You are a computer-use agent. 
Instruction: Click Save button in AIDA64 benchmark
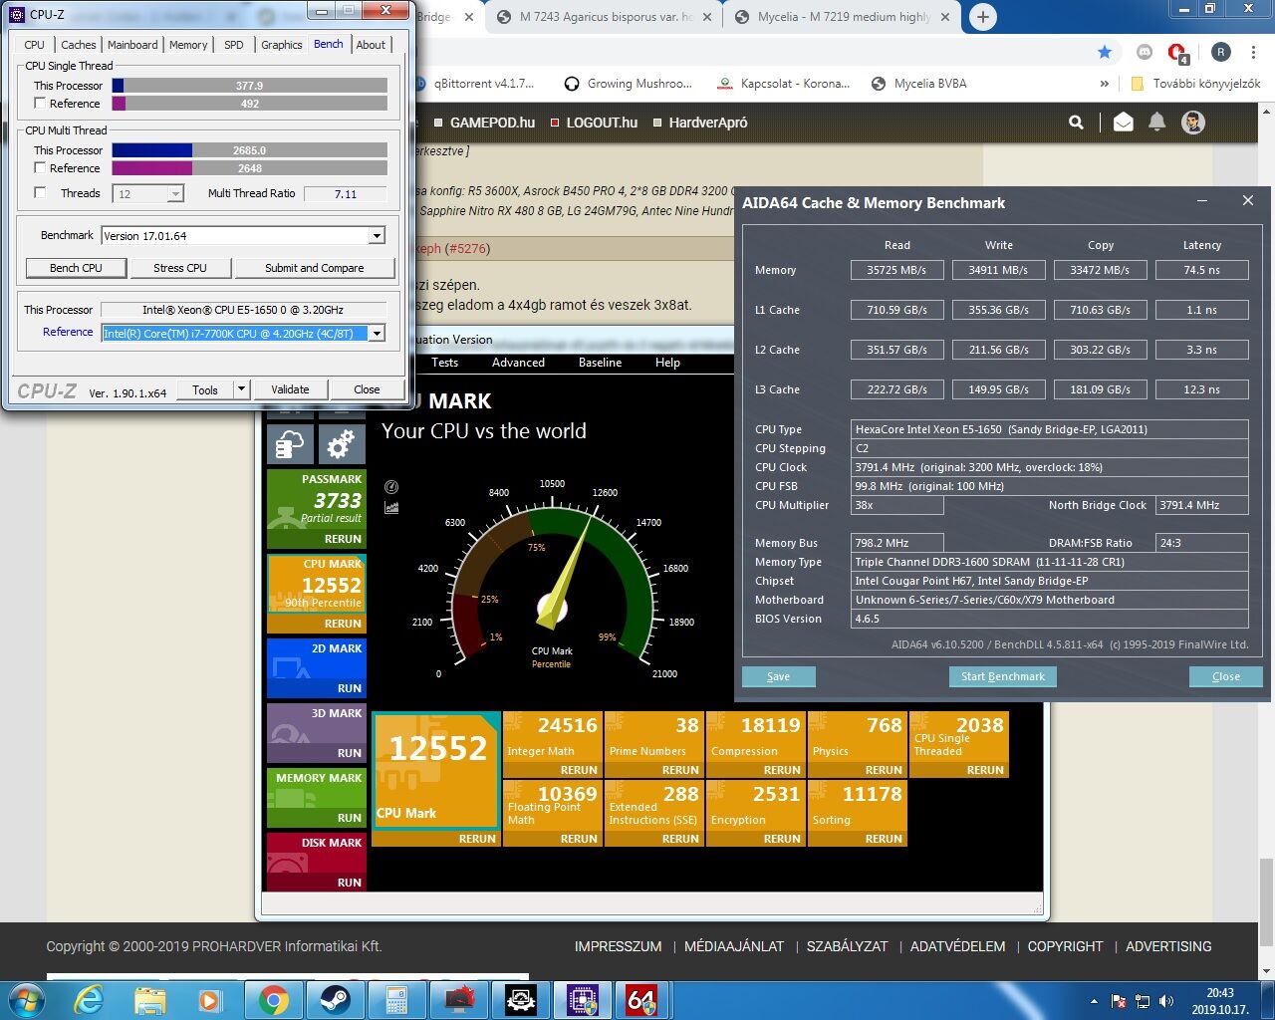(x=779, y=676)
